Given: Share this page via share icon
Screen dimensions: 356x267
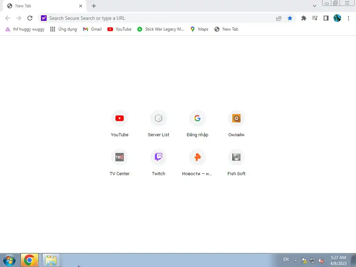Looking at the screenshot, I should pyautogui.click(x=279, y=18).
